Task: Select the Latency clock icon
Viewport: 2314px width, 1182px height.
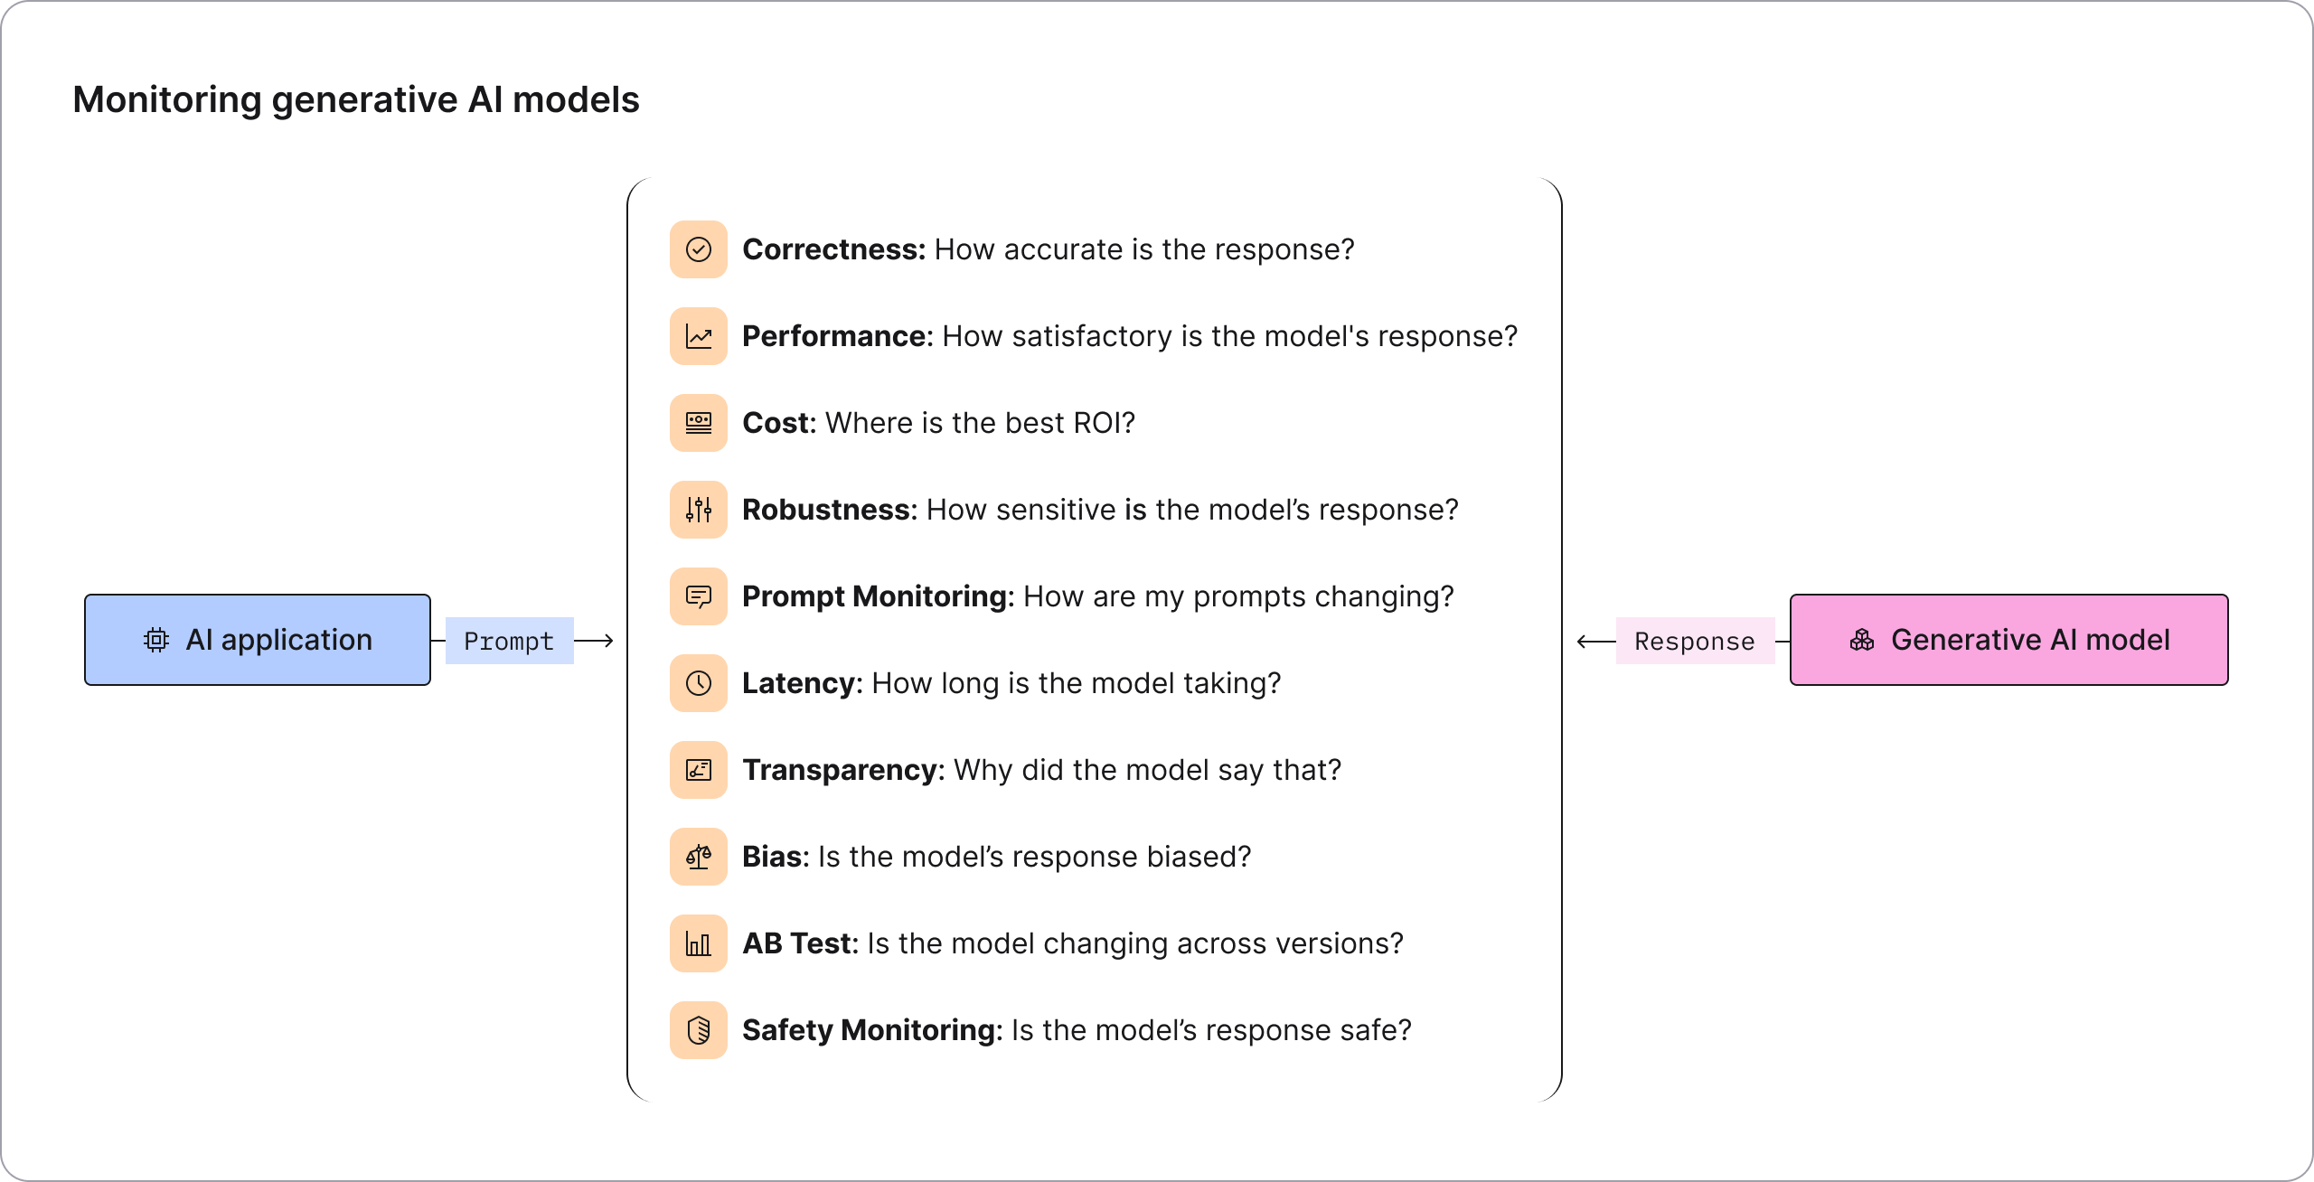Action: [699, 683]
